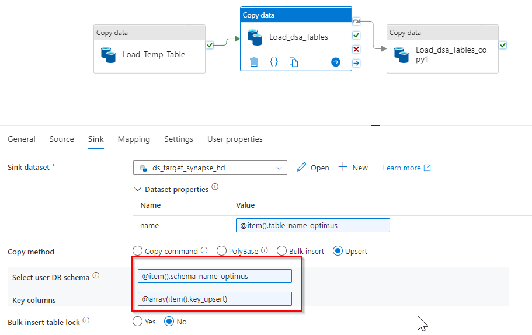Select the Load_dsa_Tables database icon
The height and width of the screenshot is (335, 532).
pos(255,37)
